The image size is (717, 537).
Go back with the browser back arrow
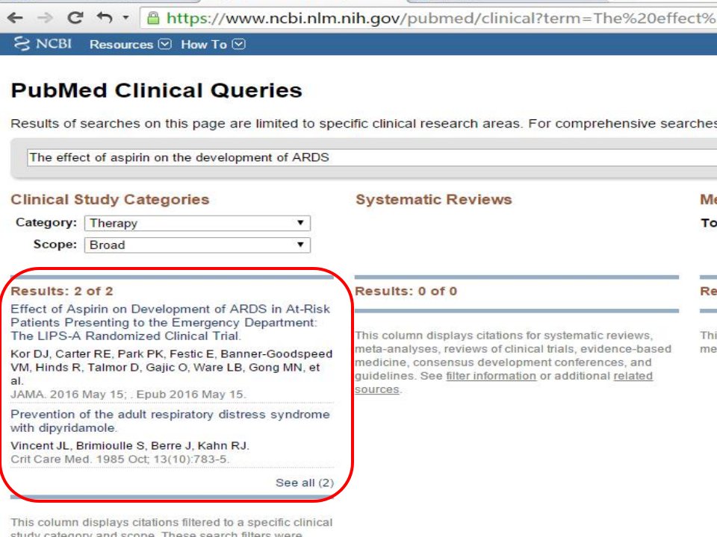(x=15, y=18)
